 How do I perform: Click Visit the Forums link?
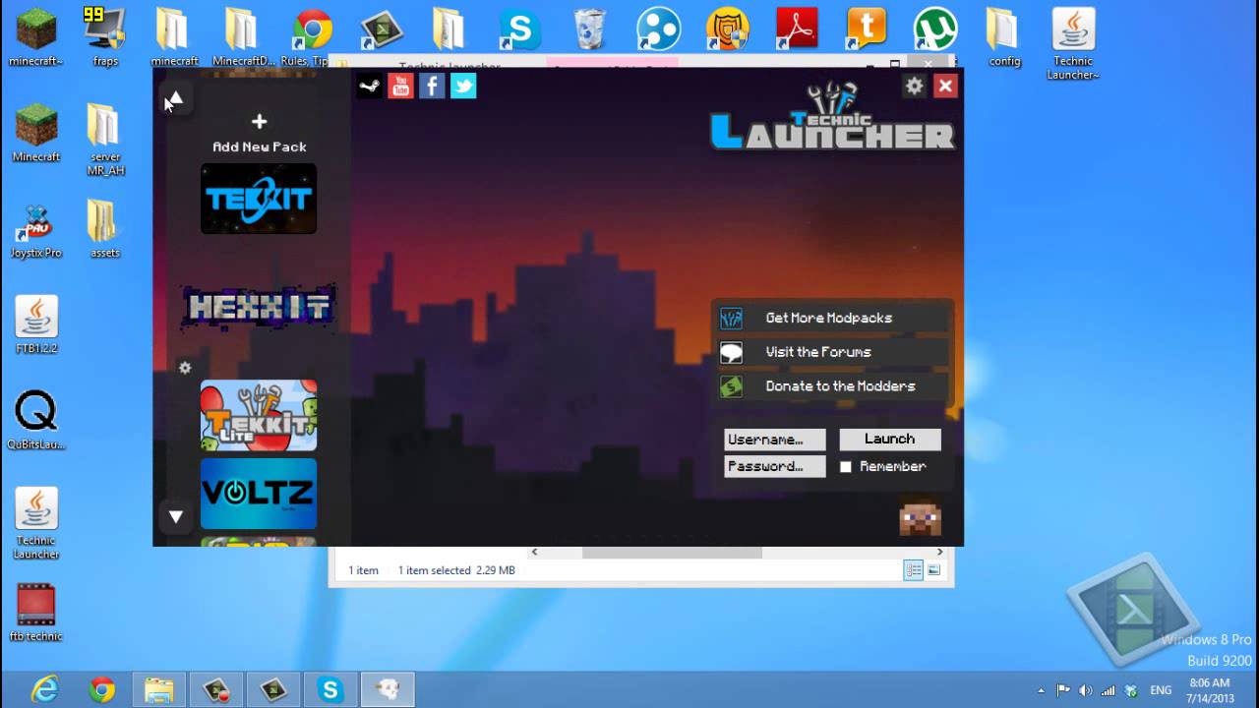coord(831,352)
